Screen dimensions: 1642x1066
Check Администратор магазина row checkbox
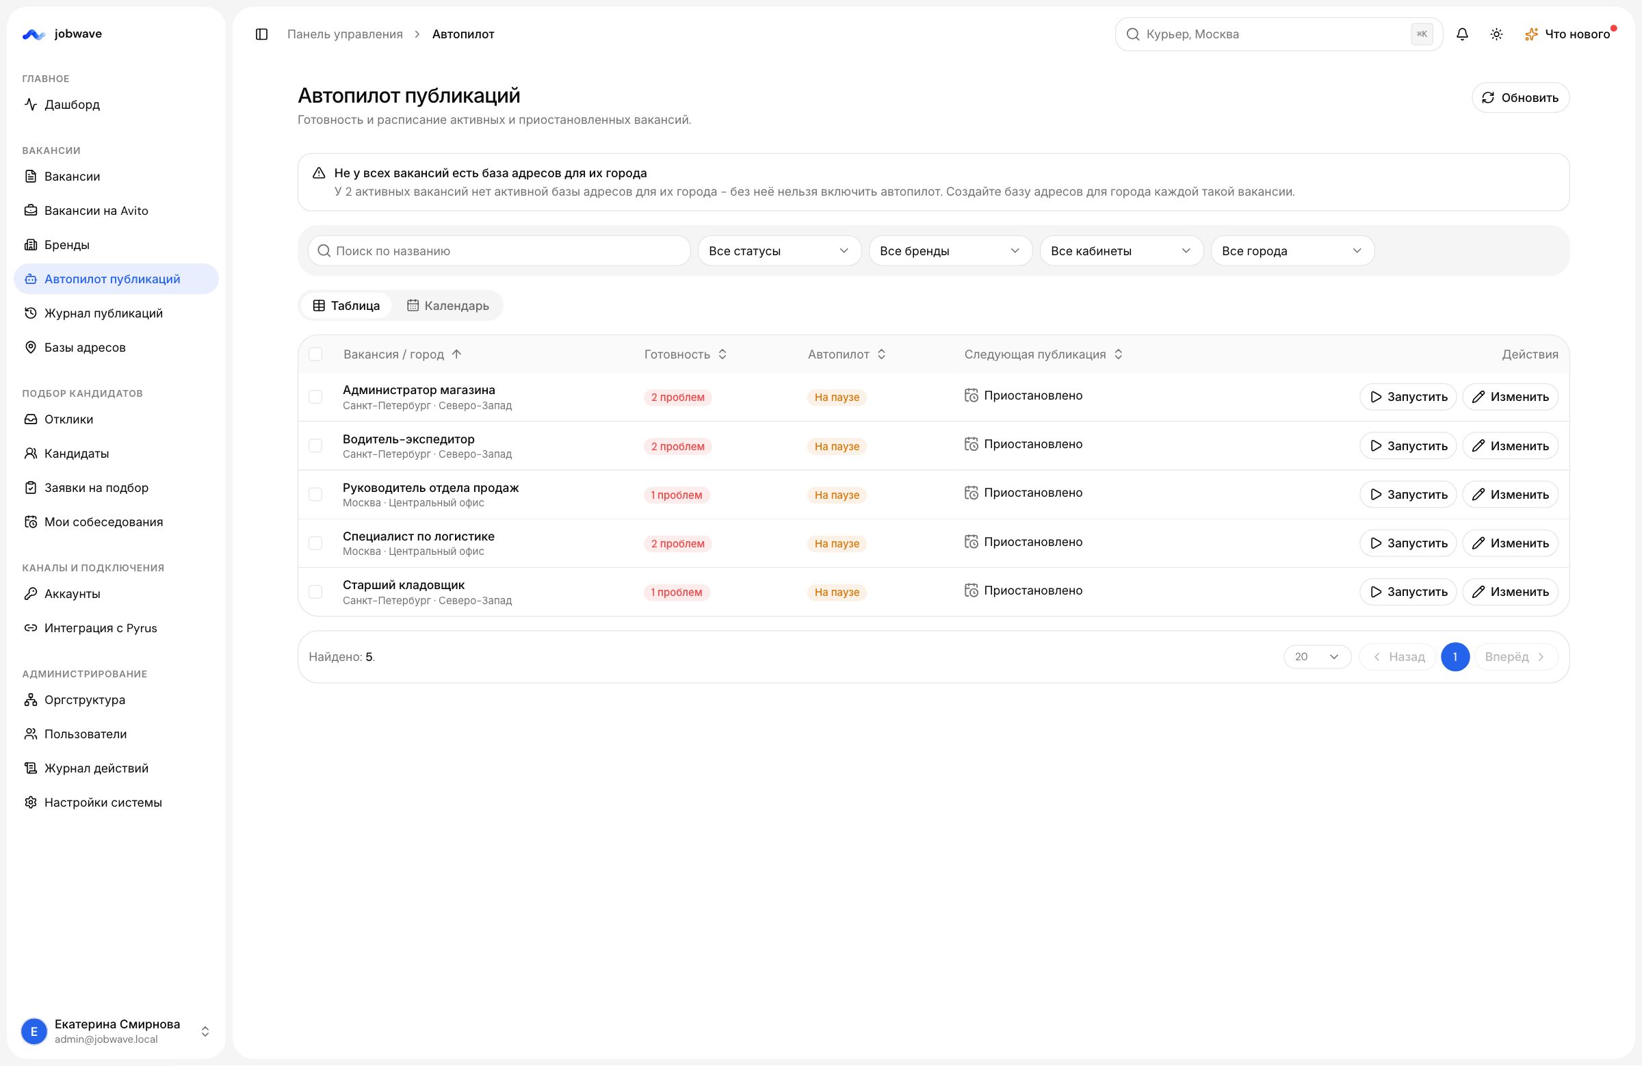coord(315,397)
